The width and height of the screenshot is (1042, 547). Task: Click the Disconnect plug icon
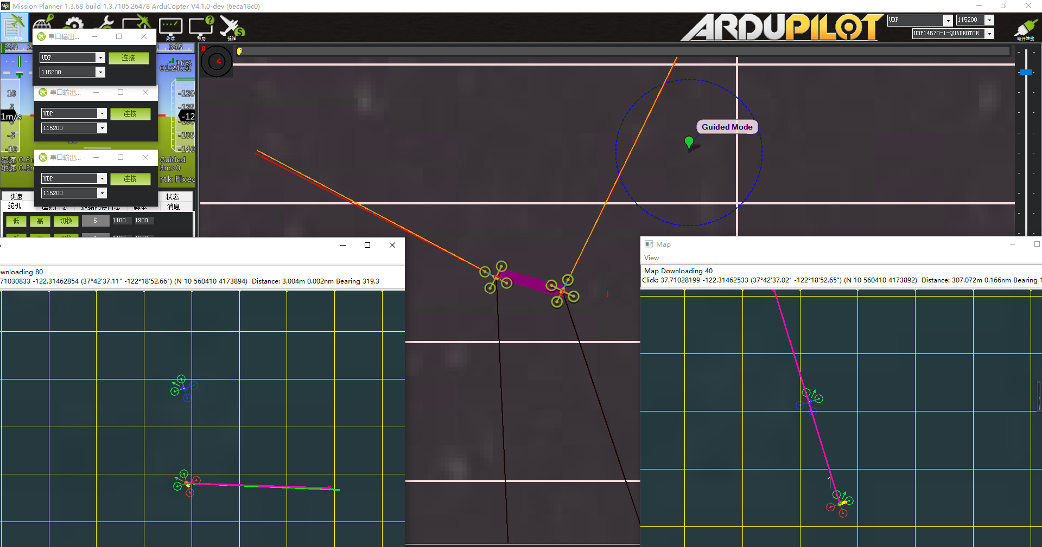coord(1025,28)
